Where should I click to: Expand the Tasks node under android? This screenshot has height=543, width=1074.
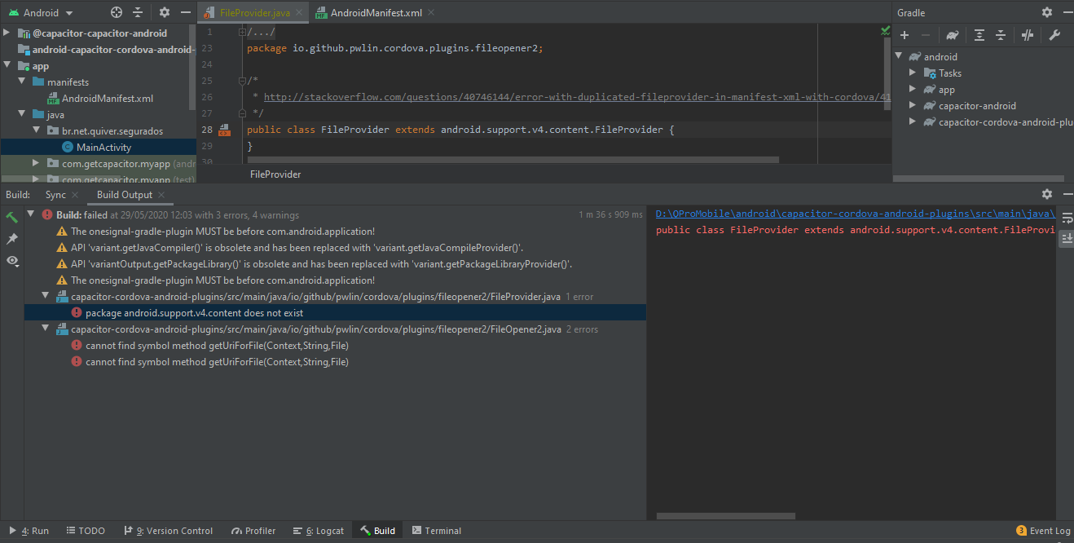(x=913, y=73)
